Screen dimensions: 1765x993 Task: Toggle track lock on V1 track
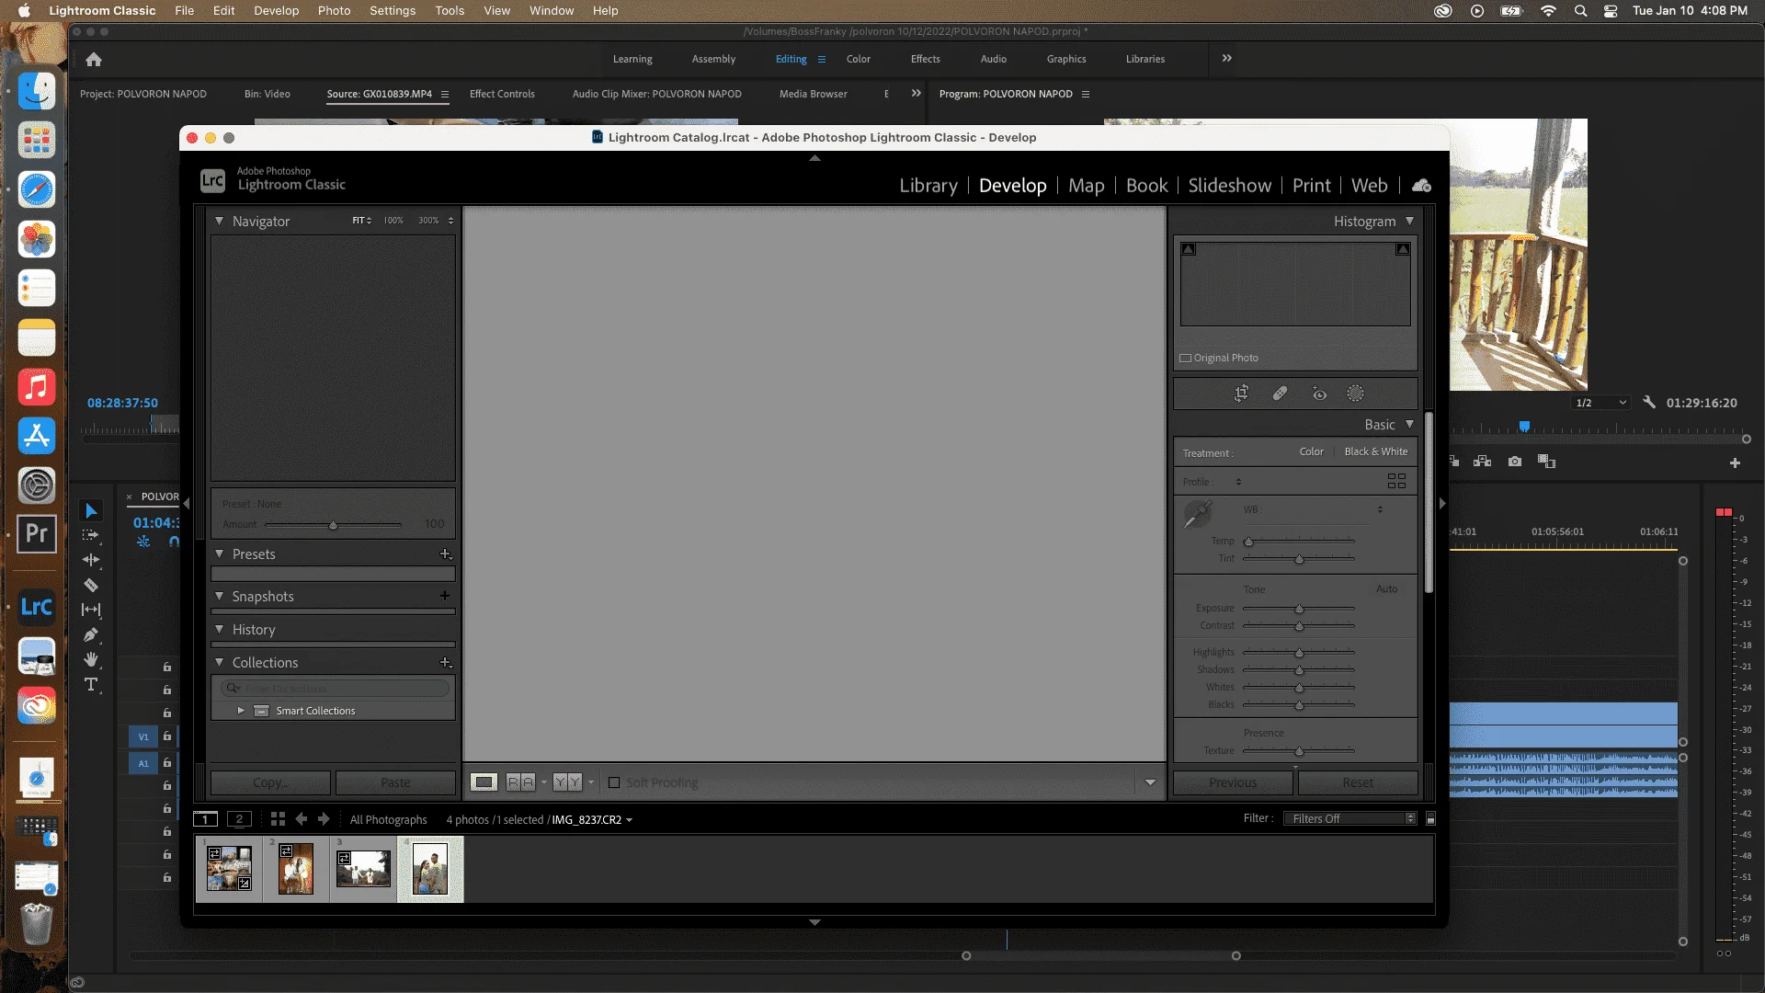pos(167,736)
